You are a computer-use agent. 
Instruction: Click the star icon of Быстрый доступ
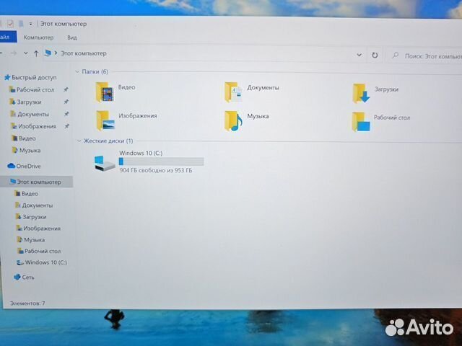7,77
